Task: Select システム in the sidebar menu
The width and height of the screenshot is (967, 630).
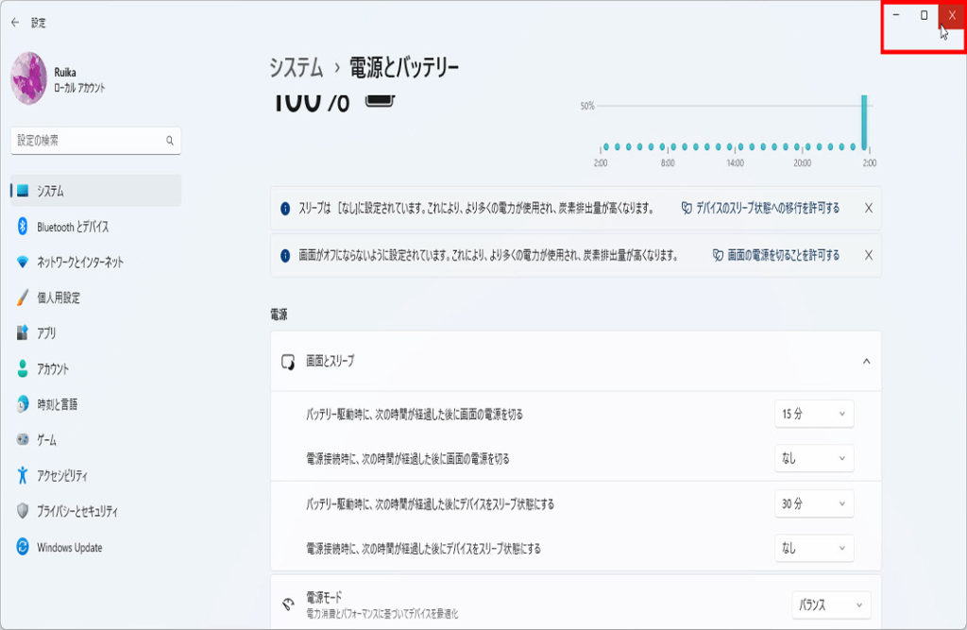Action: [50, 191]
